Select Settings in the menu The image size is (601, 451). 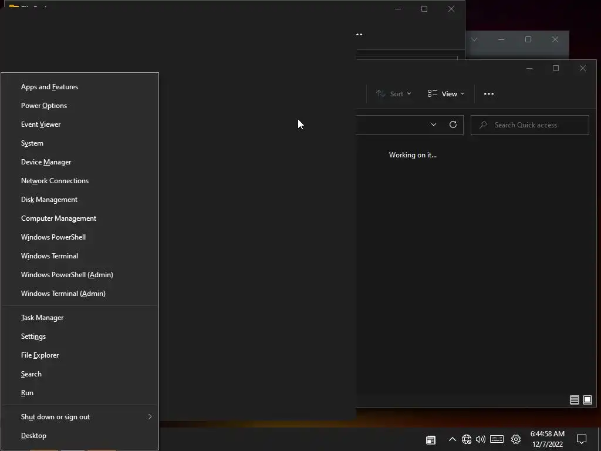point(80,336)
